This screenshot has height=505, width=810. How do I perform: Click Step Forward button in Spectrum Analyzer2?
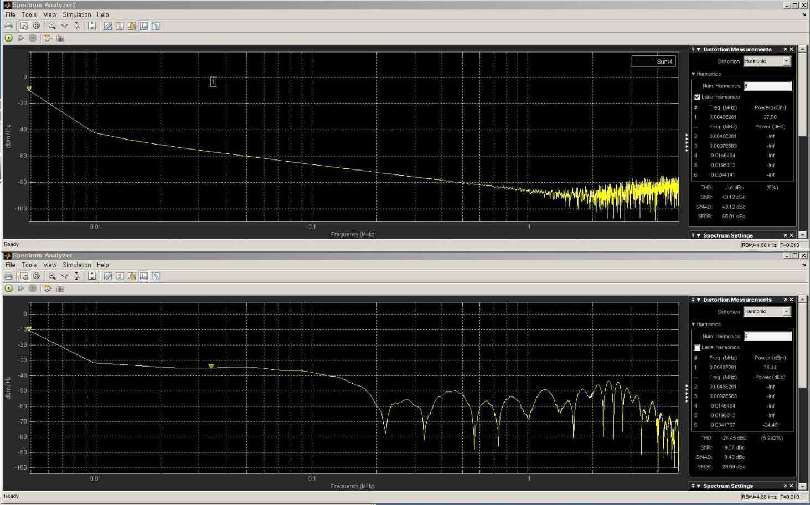20,38
